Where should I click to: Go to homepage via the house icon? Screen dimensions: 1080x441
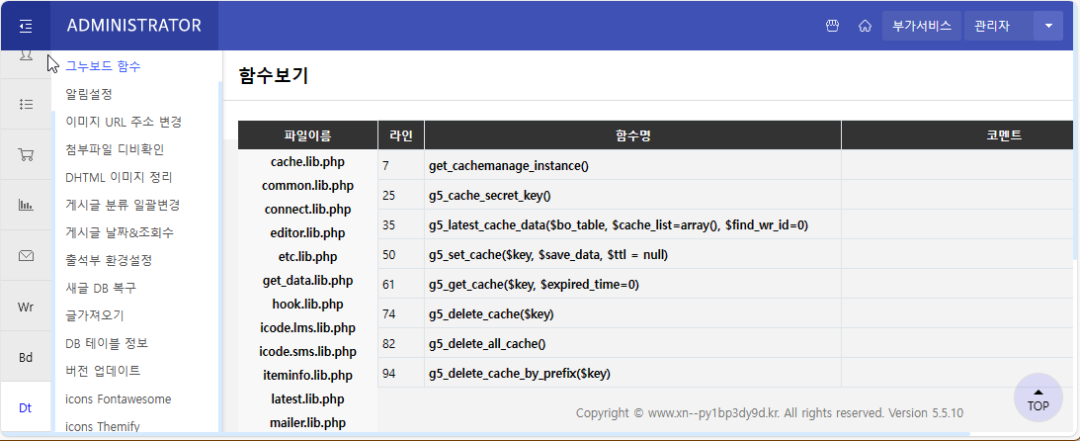pyautogui.click(x=865, y=26)
